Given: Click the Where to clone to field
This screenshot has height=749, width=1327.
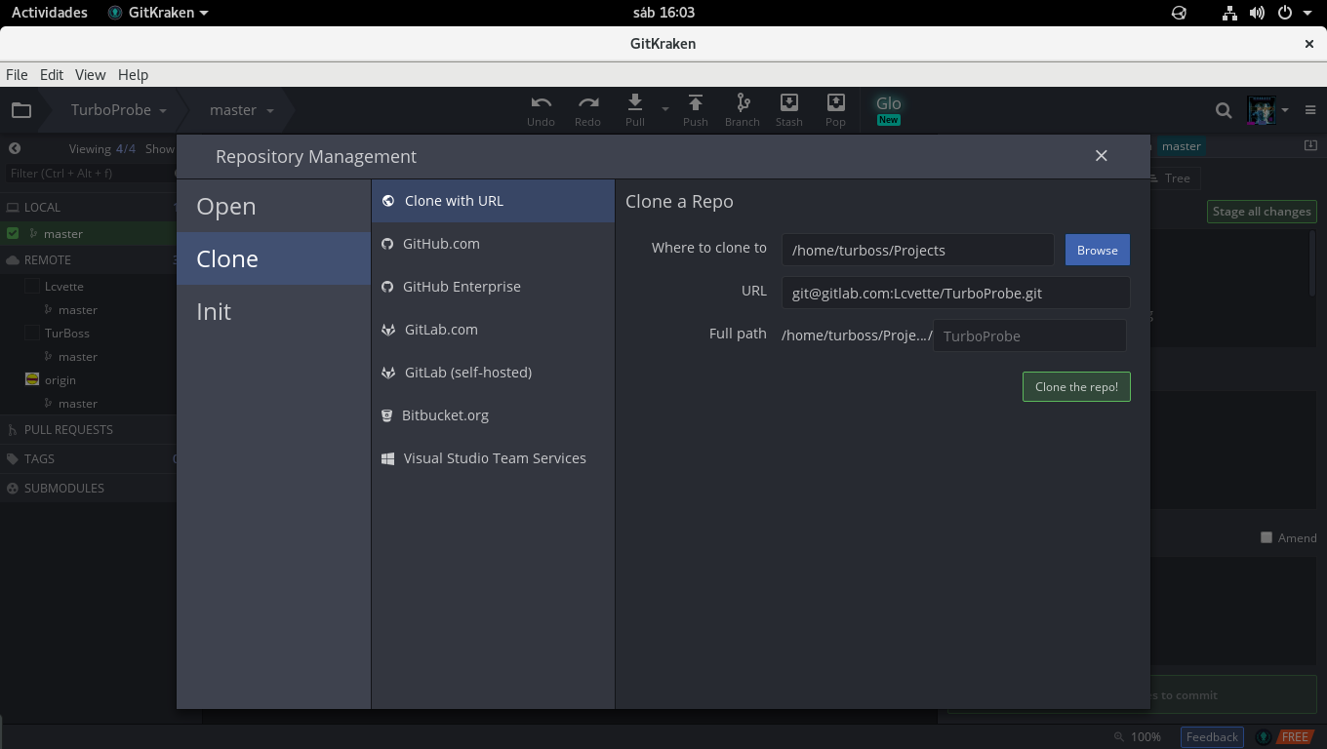Looking at the screenshot, I should point(917,250).
